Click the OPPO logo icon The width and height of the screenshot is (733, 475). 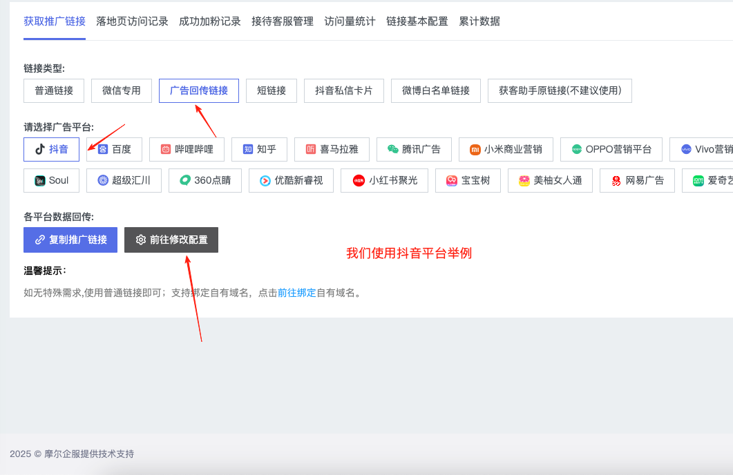pyautogui.click(x=577, y=149)
